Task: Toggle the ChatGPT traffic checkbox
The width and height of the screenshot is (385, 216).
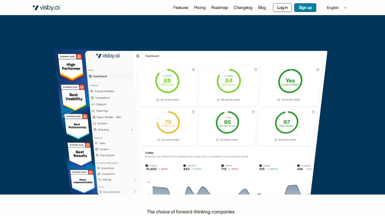Action: click(185, 166)
